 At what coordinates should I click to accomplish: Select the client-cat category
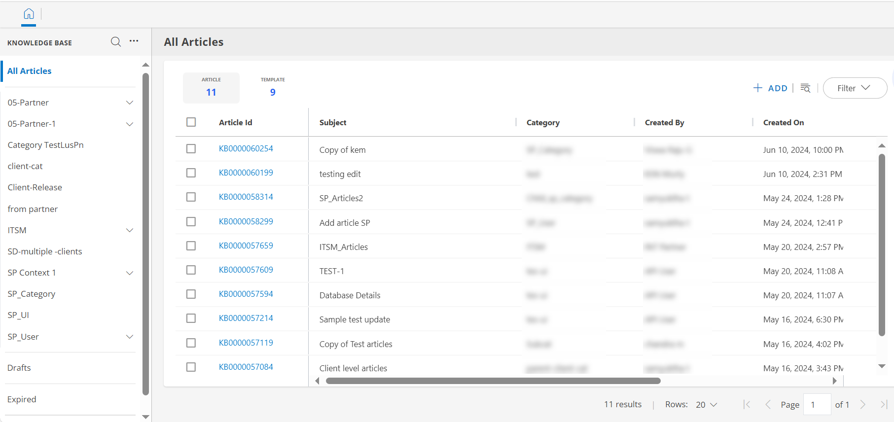[25, 166]
